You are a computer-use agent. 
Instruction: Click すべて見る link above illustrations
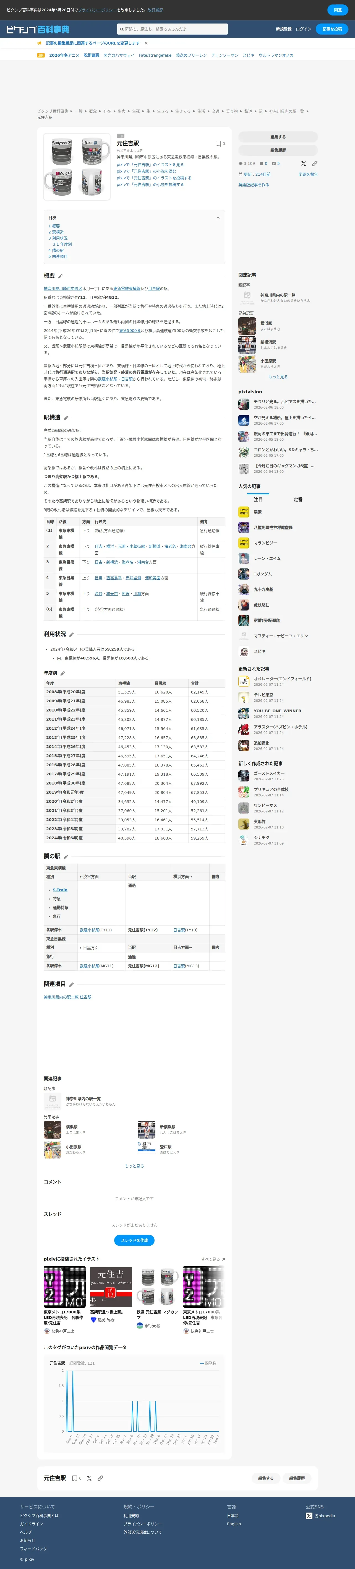(213, 1259)
